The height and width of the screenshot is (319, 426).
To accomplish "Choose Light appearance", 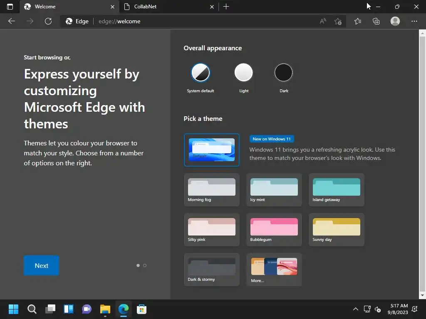I will coord(244,72).
